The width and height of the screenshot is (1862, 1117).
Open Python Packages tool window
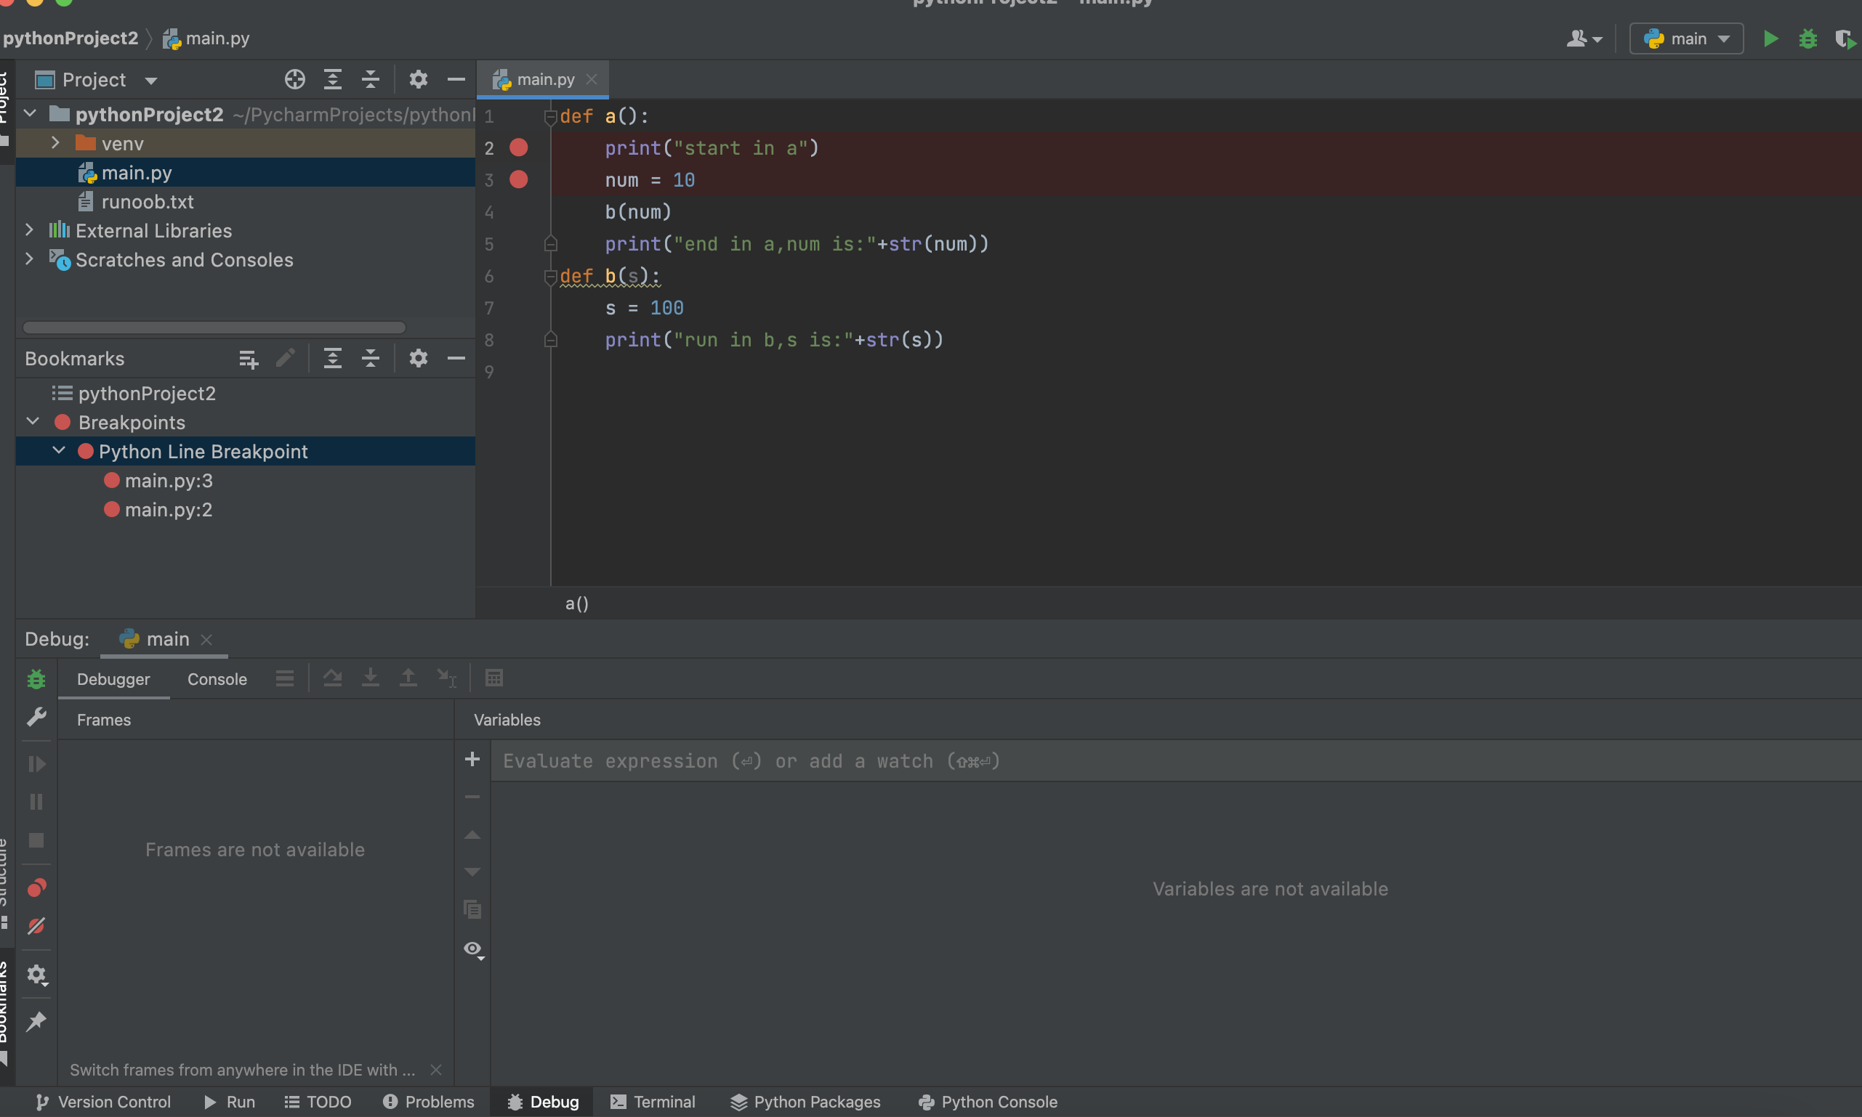(x=806, y=1102)
